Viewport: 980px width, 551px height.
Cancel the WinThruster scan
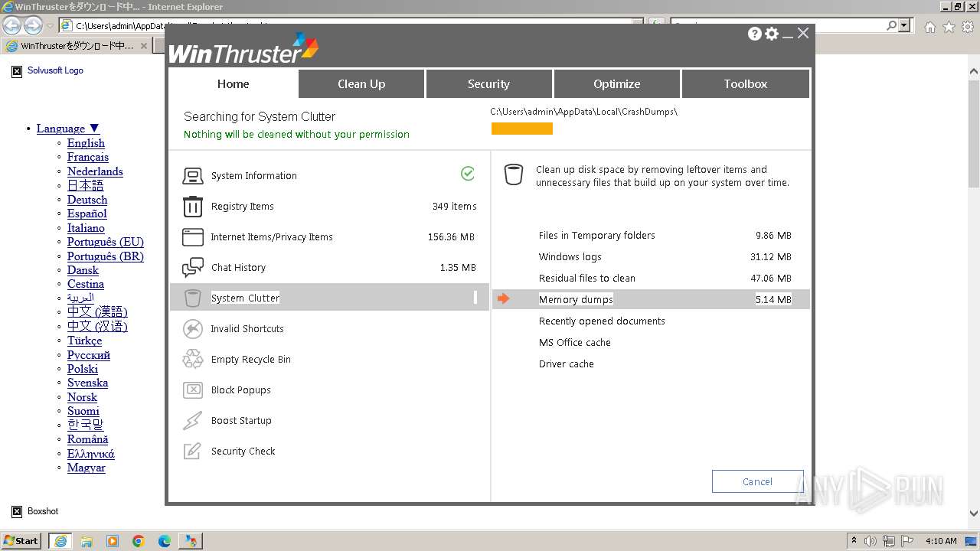[x=757, y=481]
